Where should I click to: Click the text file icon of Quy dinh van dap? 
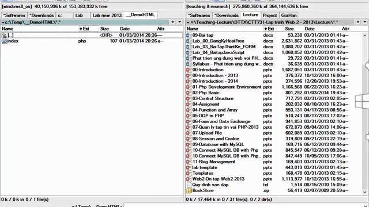[x=189, y=185]
